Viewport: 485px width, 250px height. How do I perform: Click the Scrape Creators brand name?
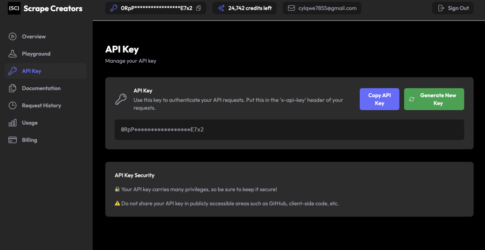coord(53,9)
